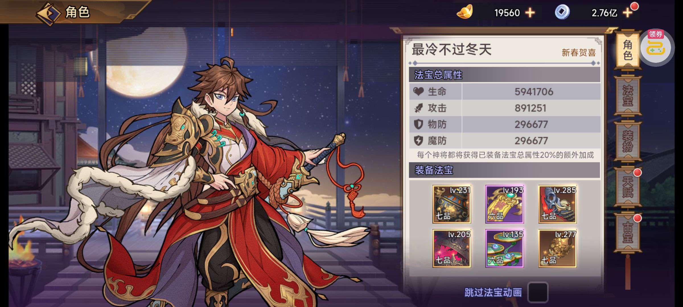
Task: Switch to the 装扮 side tab
Action: click(628, 141)
